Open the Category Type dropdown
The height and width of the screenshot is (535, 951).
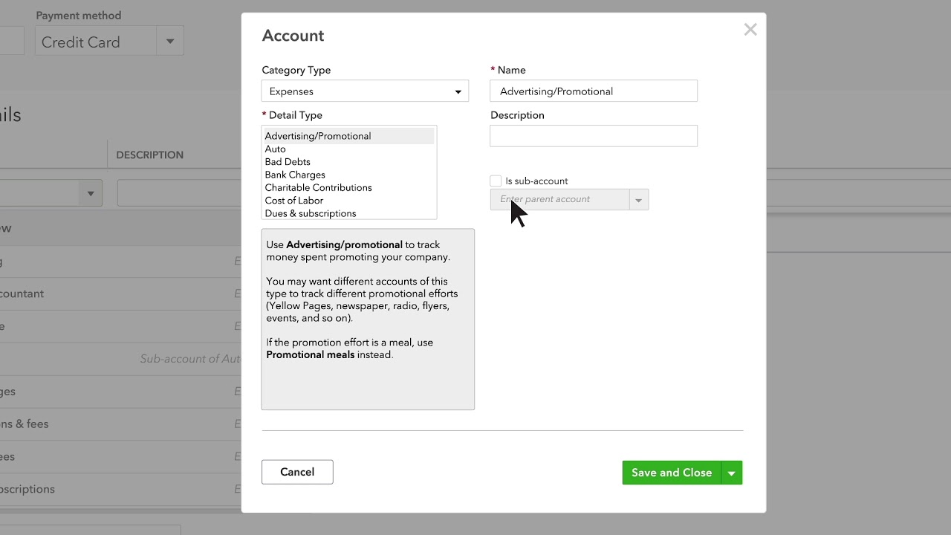pos(365,91)
